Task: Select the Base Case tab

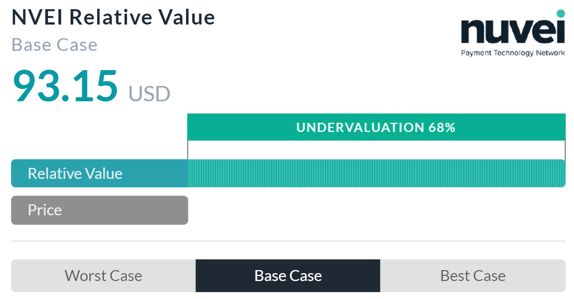Action: coord(288,276)
